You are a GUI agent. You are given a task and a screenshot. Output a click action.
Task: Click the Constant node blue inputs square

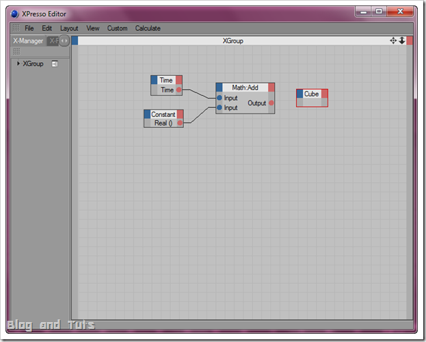click(147, 114)
